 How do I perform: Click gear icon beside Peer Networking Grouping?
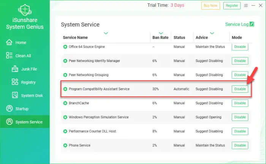click(x=65, y=75)
